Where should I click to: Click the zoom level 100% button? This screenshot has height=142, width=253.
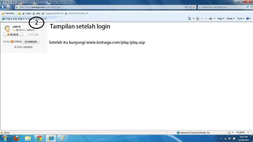coord(241,133)
